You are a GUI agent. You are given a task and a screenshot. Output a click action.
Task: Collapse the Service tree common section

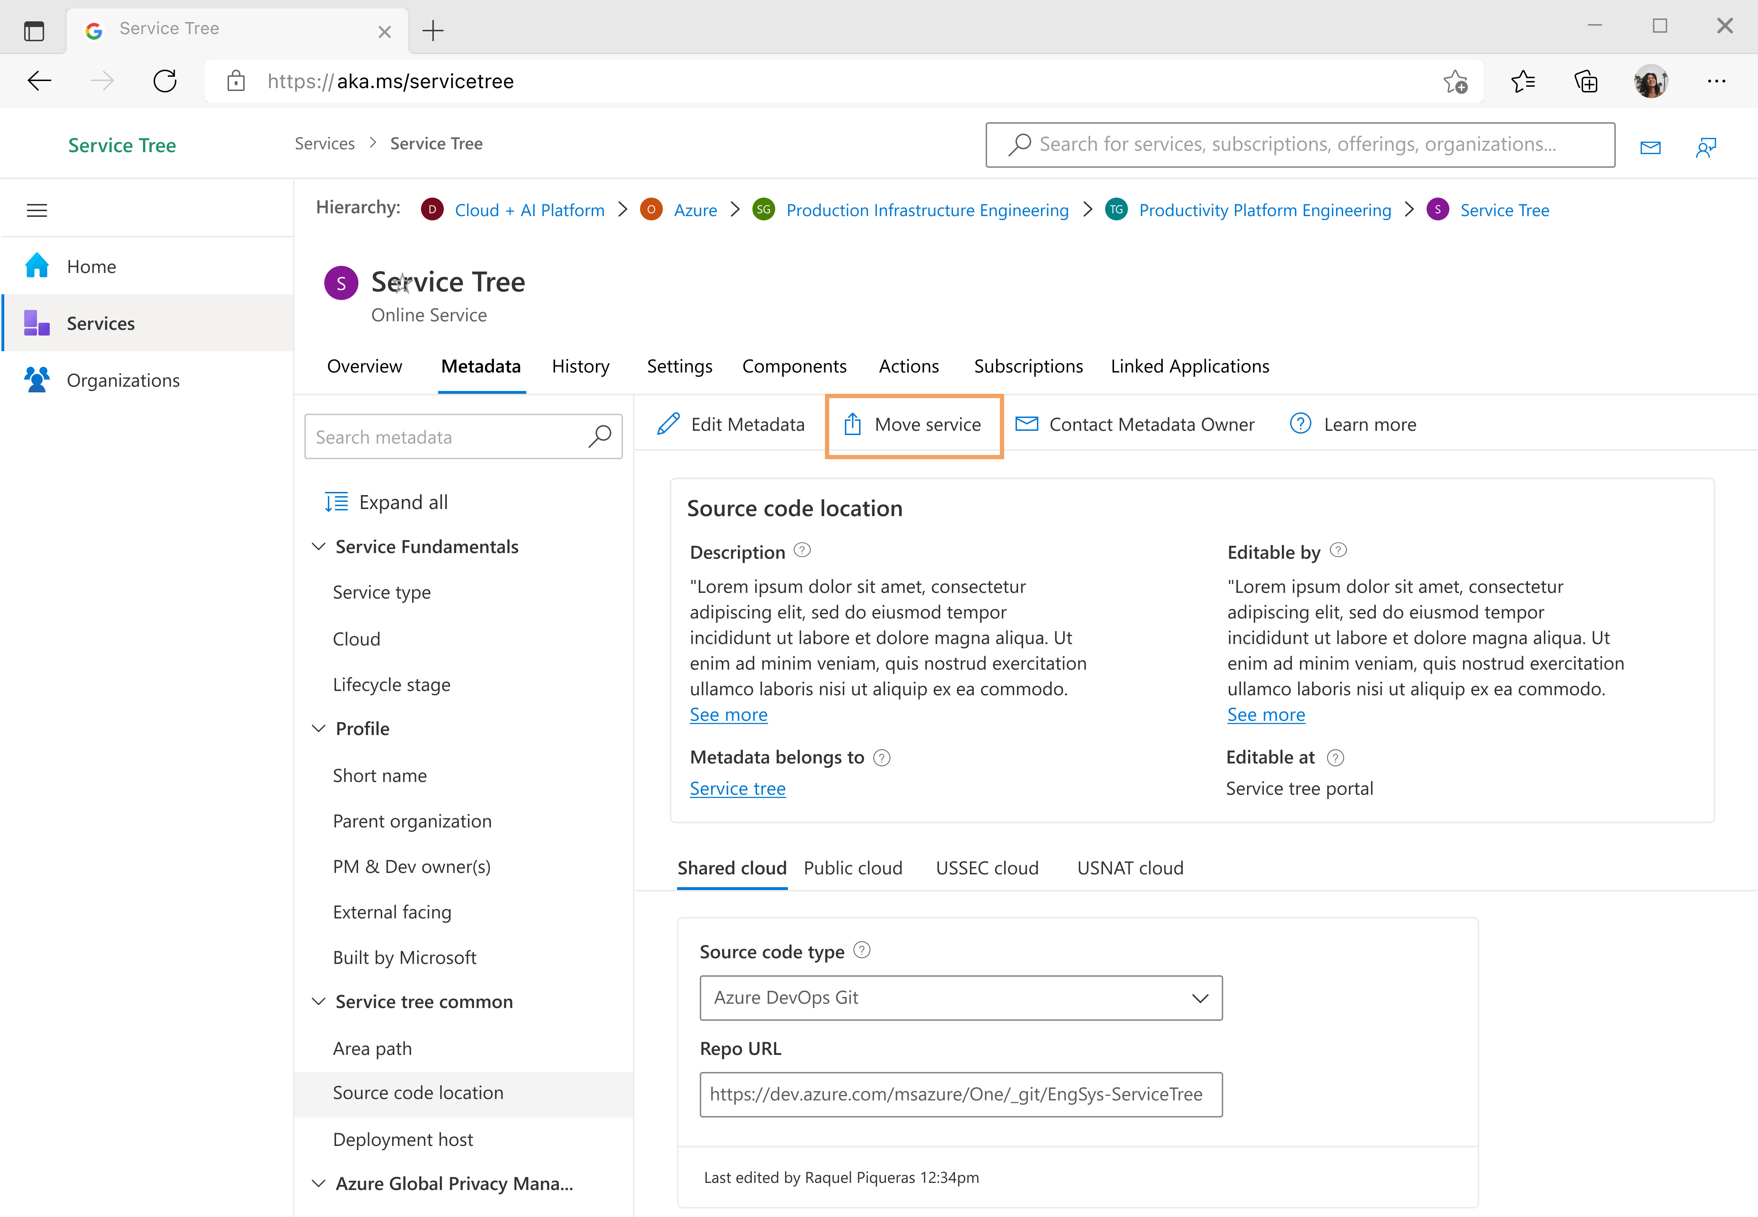[x=319, y=1001]
